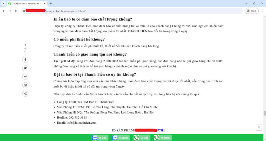Image resolution: width=266 pixels, height=141 pixels.
Task: Click the vertical scrollbar thumb
Action: click(x=265, y=113)
